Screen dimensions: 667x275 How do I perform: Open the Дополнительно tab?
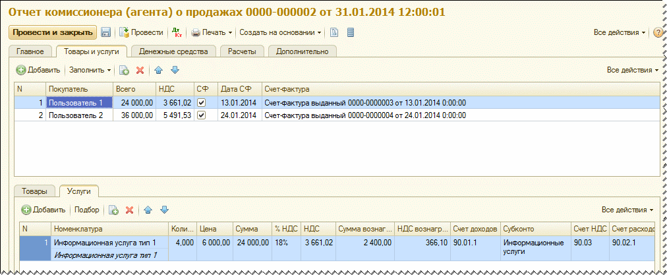pyautogui.click(x=302, y=51)
